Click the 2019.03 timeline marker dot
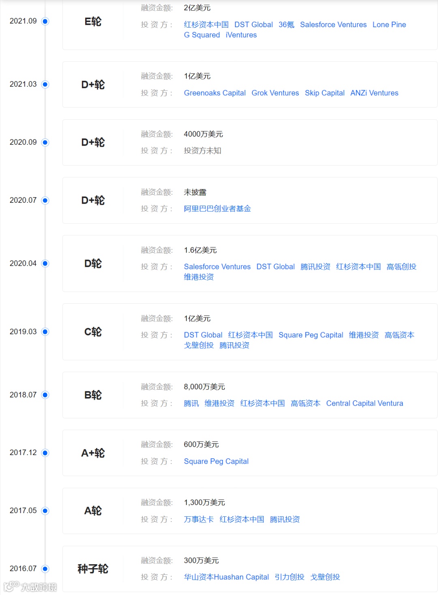This screenshot has width=438, height=595. coord(45,332)
